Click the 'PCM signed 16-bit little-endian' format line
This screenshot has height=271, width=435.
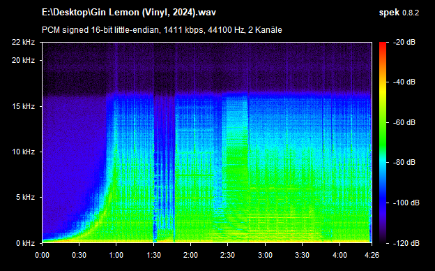click(x=162, y=30)
